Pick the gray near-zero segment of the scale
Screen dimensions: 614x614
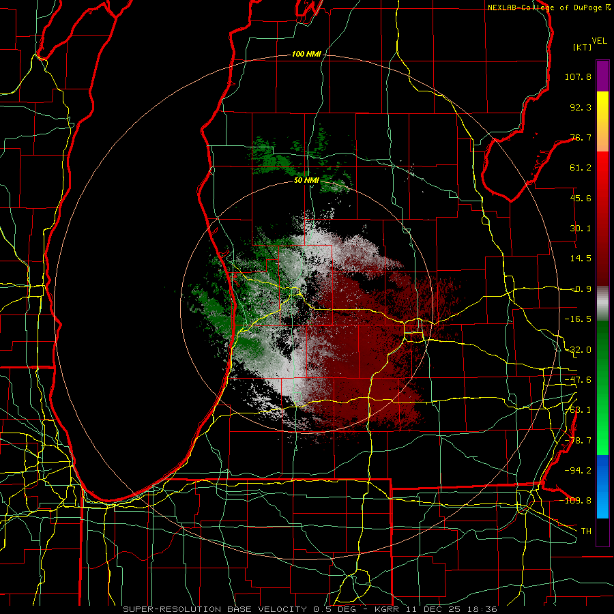[x=602, y=304]
